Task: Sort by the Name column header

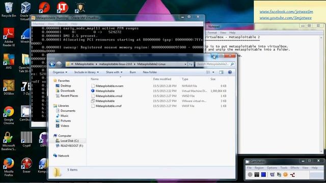Action: (x=95, y=79)
